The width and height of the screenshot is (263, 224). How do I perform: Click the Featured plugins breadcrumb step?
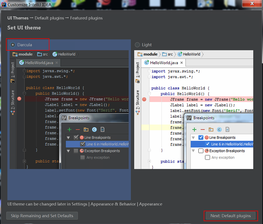pyautogui.click(x=86, y=18)
